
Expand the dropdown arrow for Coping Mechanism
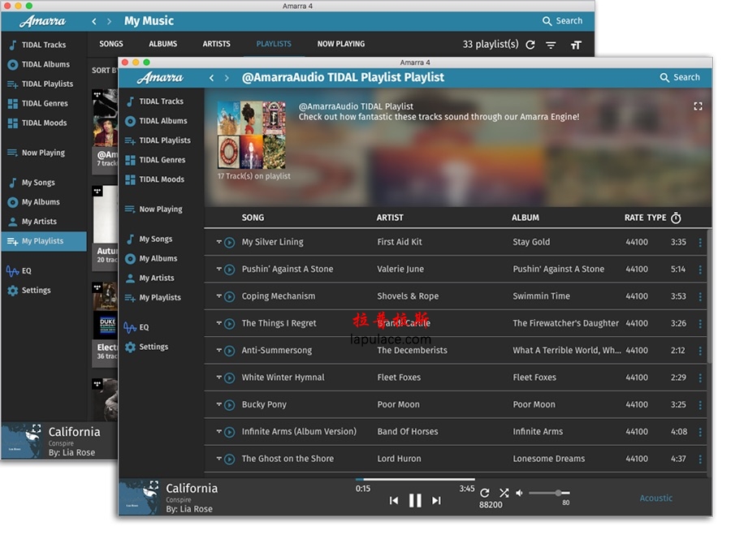tap(218, 296)
